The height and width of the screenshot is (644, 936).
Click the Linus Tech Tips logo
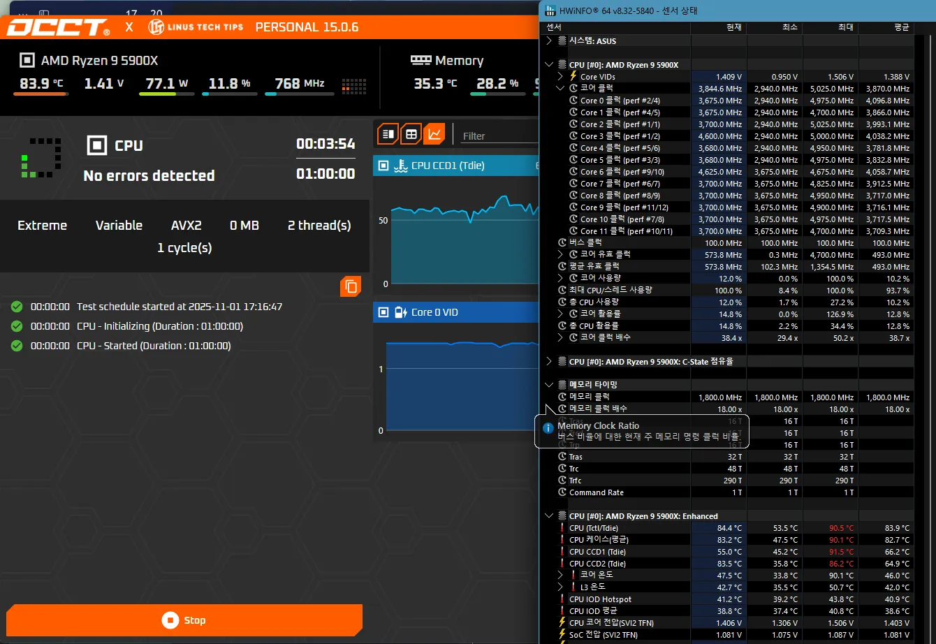pos(196,27)
